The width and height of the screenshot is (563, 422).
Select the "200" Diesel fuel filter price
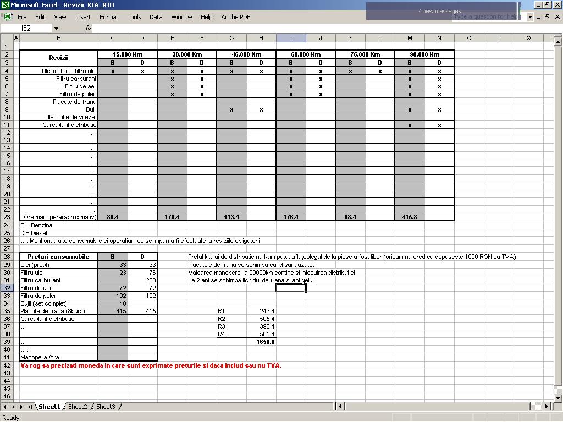[x=142, y=280]
